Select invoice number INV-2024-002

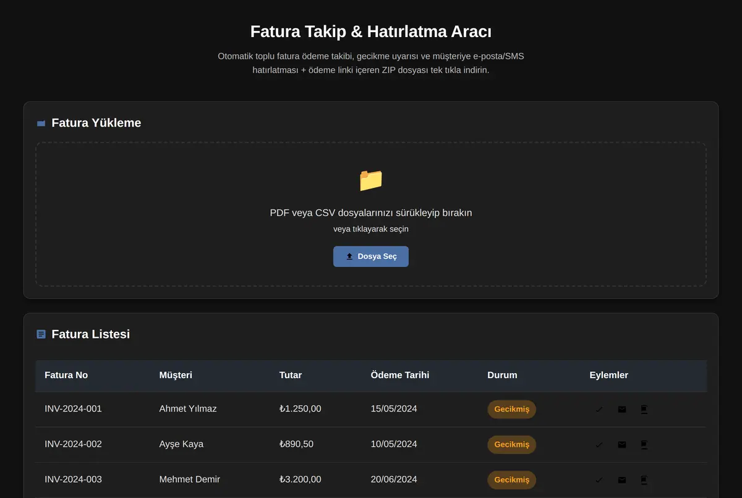point(73,444)
